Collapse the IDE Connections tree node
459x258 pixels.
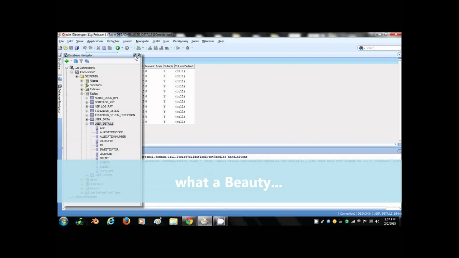(x=67, y=68)
